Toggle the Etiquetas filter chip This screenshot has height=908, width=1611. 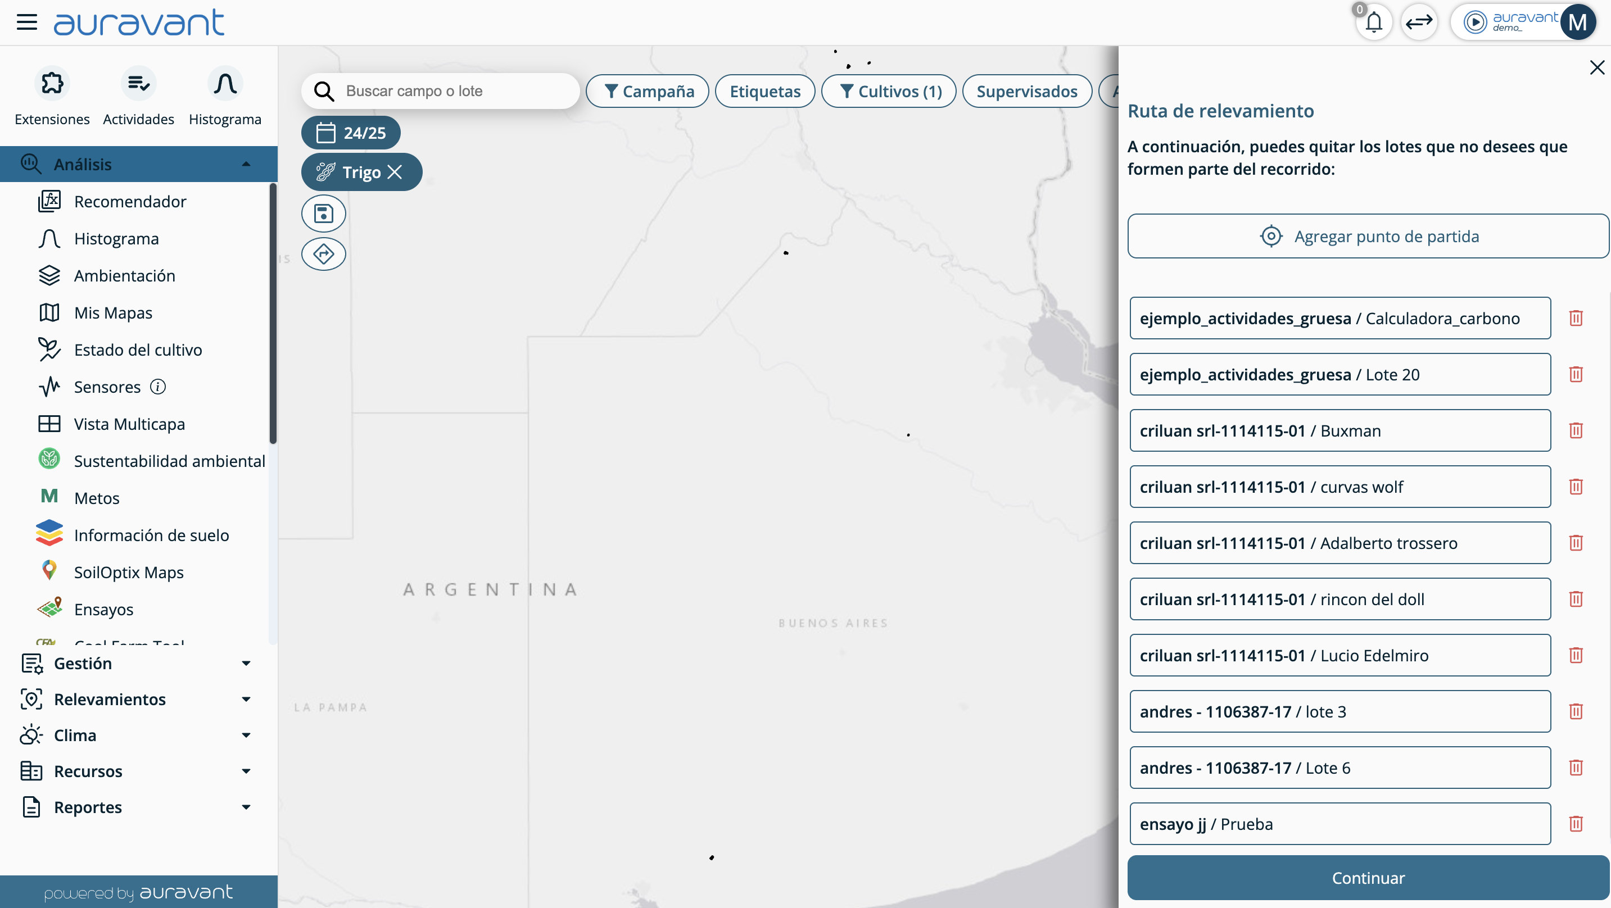764,91
